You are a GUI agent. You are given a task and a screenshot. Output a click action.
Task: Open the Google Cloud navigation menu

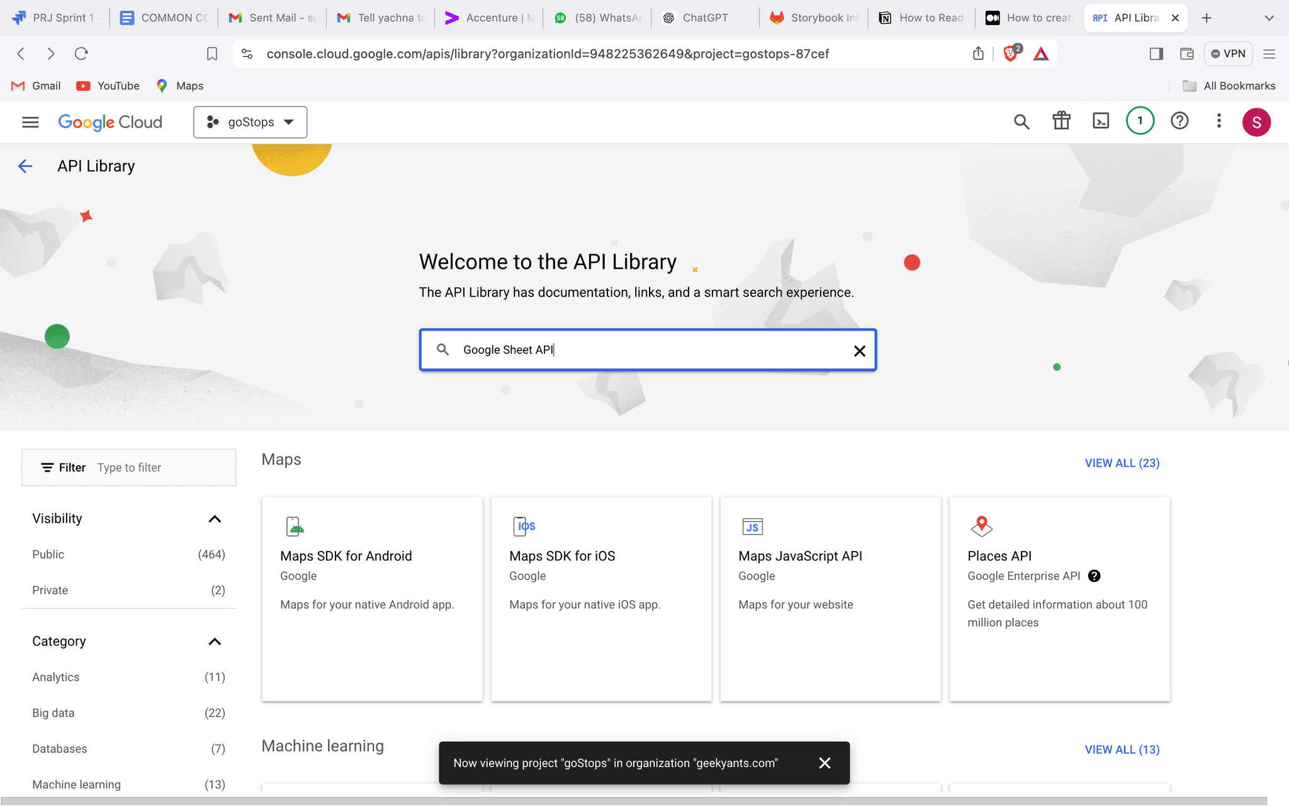[x=29, y=122]
